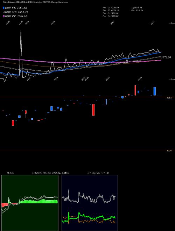
Task: Click the tall white price spike at 1116
Action: click(x=21, y=53)
